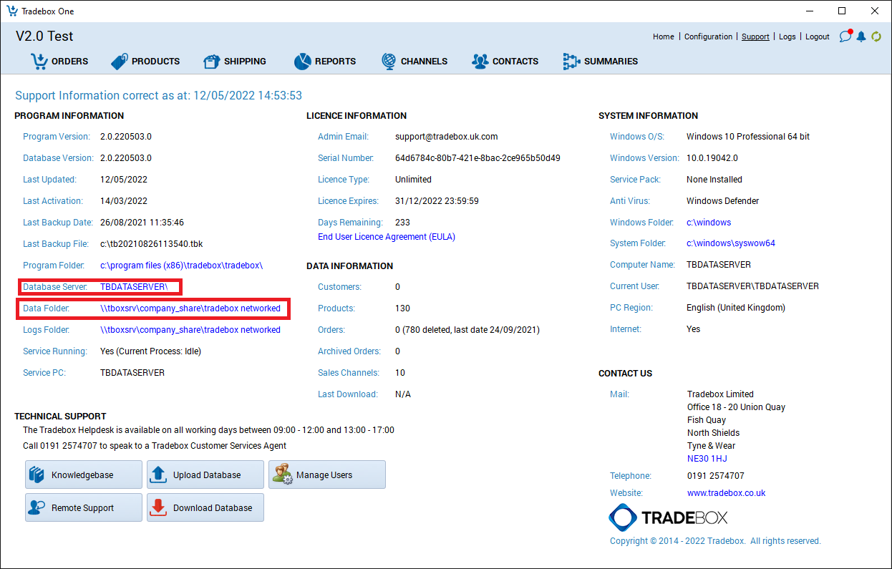Go to the Configuration page
Screen dimensions: 892x569
(x=708, y=37)
